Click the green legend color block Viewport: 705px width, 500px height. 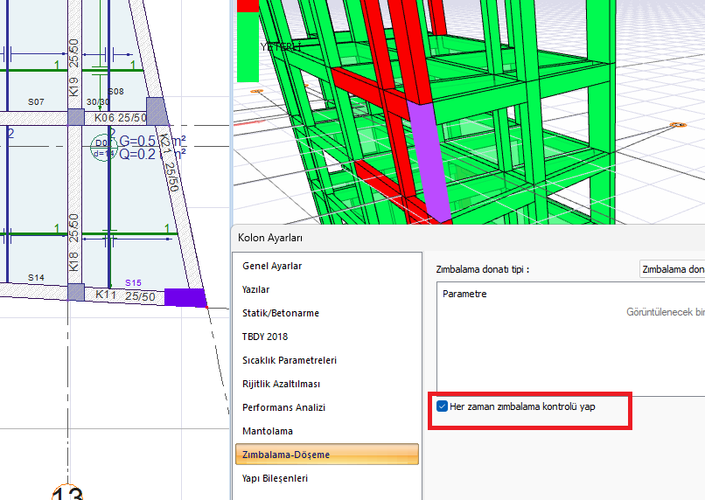tap(248, 48)
